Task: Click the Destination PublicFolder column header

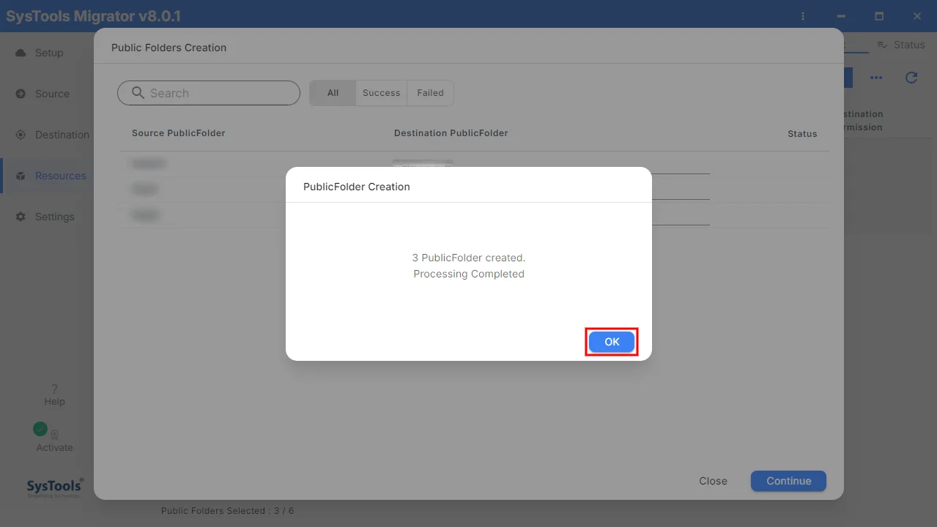Action: tap(451, 133)
